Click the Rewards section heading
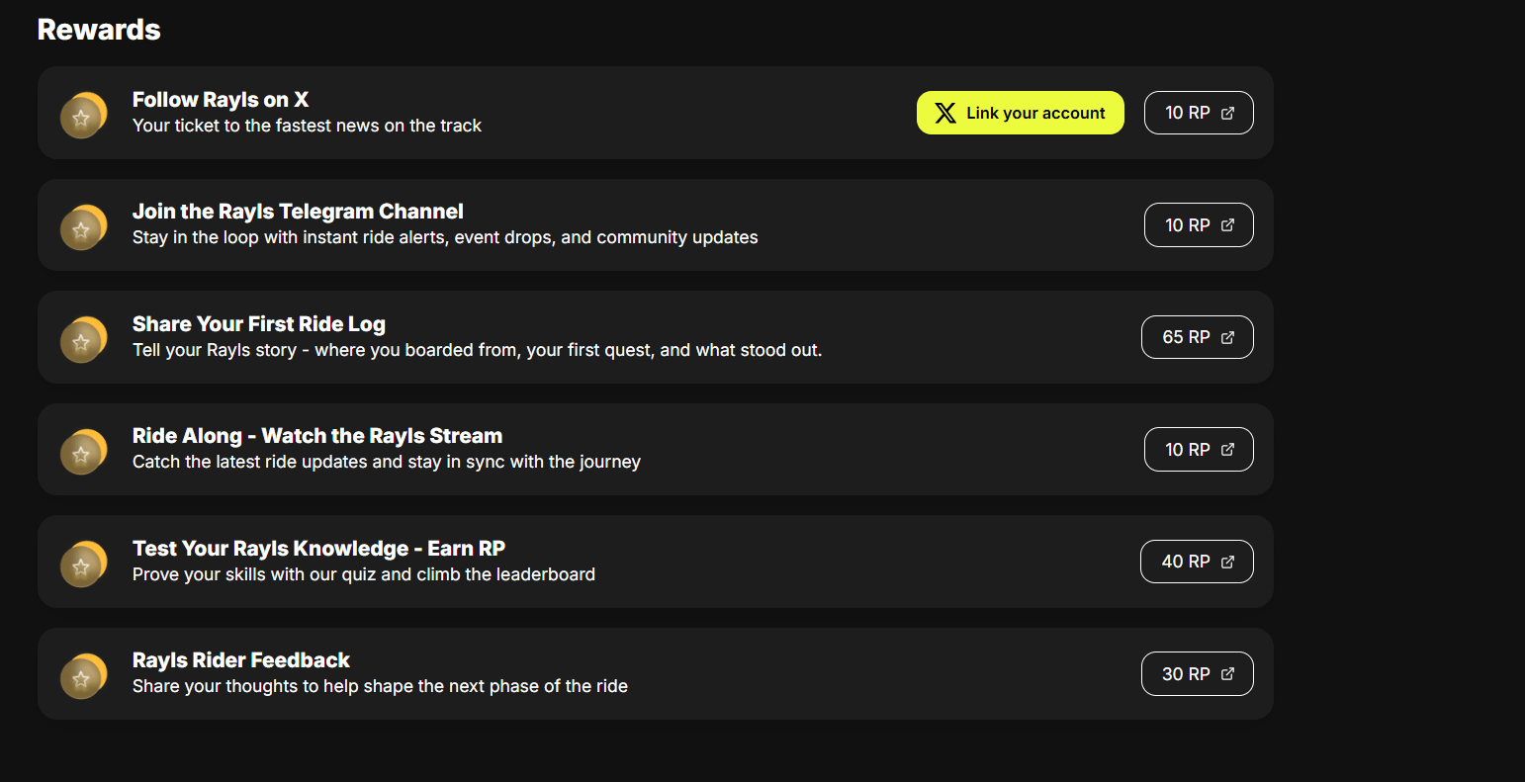 [99, 30]
